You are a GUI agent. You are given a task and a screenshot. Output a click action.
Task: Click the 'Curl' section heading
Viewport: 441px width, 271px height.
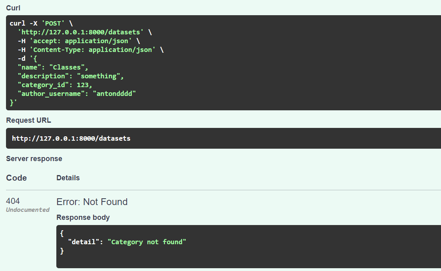[13, 8]
